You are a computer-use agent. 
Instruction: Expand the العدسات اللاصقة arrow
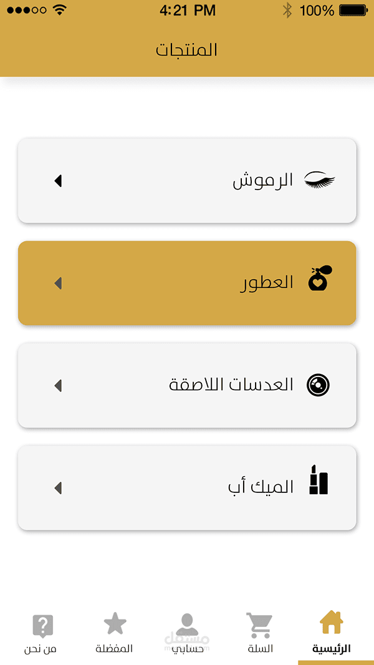(58, 386)
